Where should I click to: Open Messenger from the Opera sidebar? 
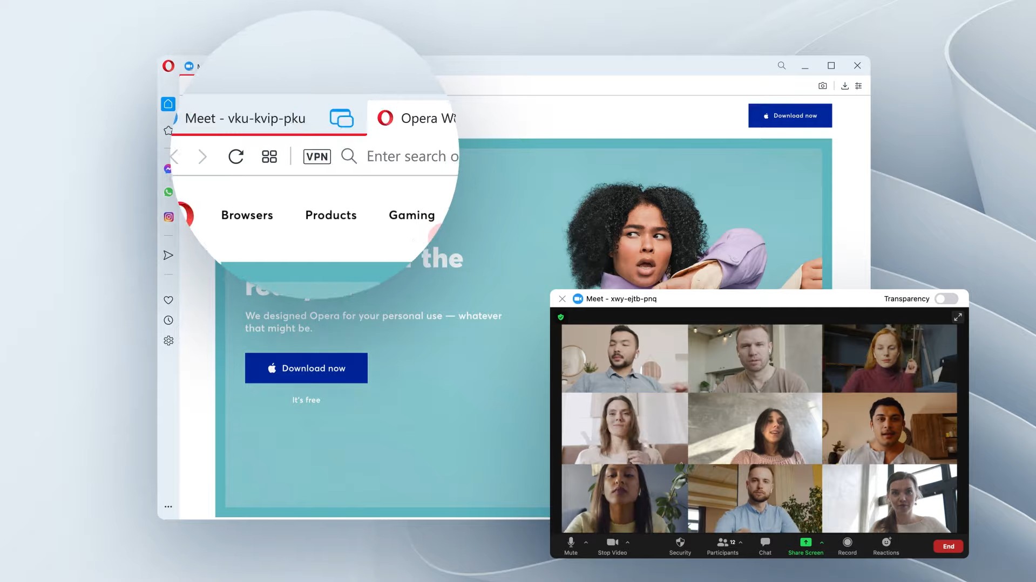(x=168, y=169)
